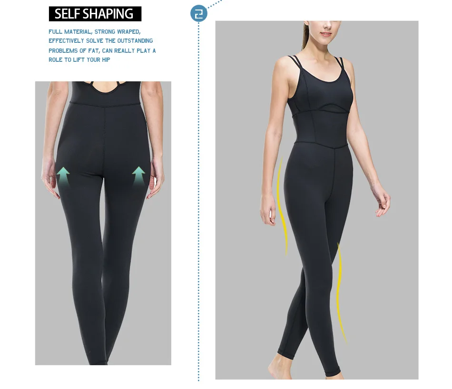Click the lower yellow curve line graphic
The width and height of the screenshot is (452, 389).
341,292
